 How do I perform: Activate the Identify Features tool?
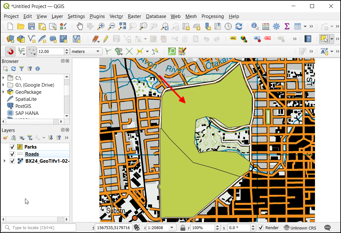tap(255, 26)
